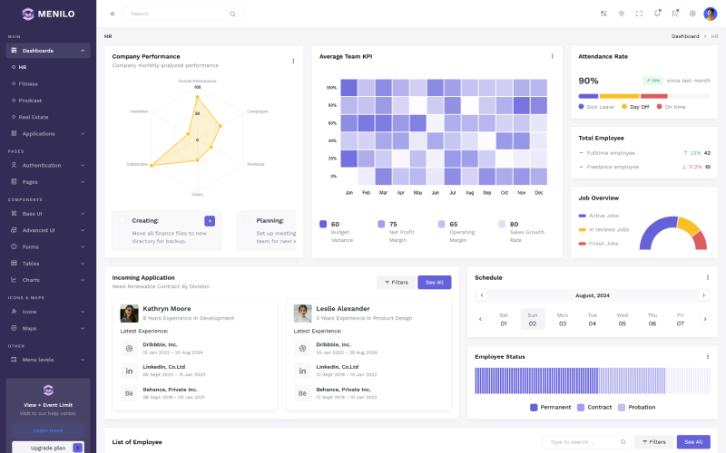The height and width of the screenshot is (453, 726).
Task: Open Company Performance three-dot menu
Action: 293,61
